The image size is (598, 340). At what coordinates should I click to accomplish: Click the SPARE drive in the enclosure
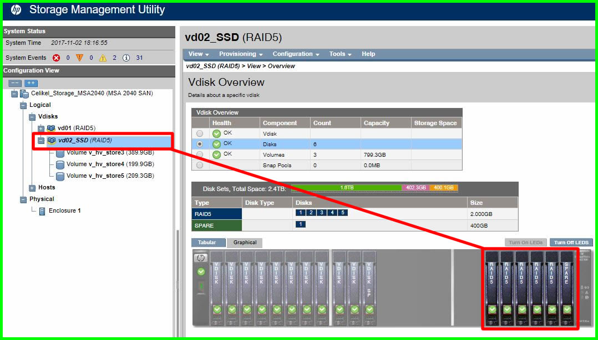567,288
